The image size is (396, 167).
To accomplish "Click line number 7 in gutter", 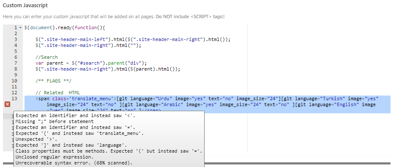I will 16,63.
